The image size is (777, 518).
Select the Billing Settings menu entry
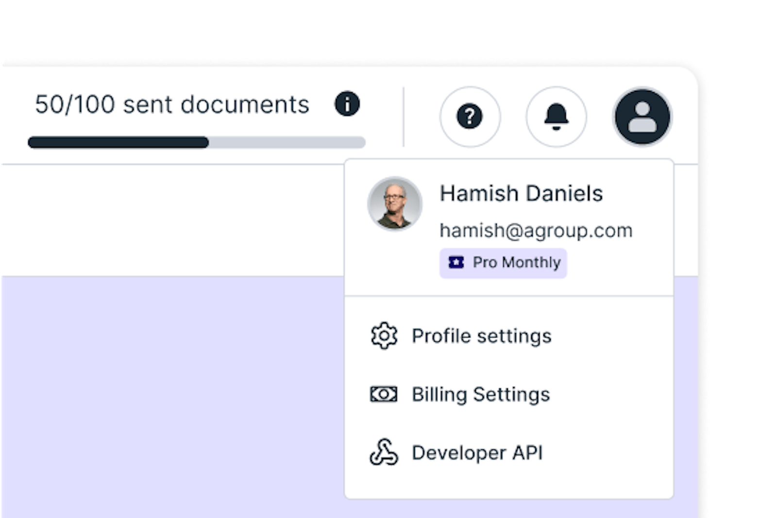pyautogui.click(x=481, y=394)
